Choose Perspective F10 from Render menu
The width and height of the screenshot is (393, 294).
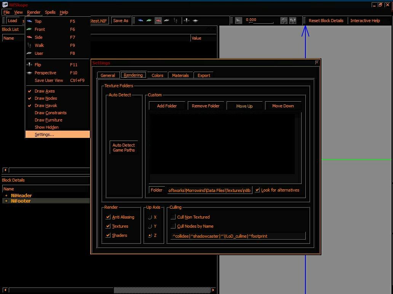(58, 73)
